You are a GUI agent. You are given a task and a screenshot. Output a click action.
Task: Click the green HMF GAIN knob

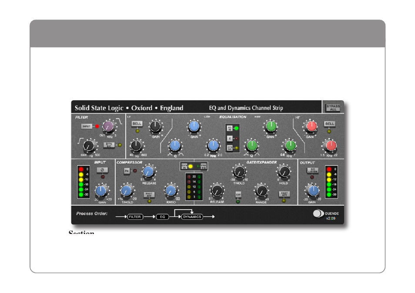271,127
